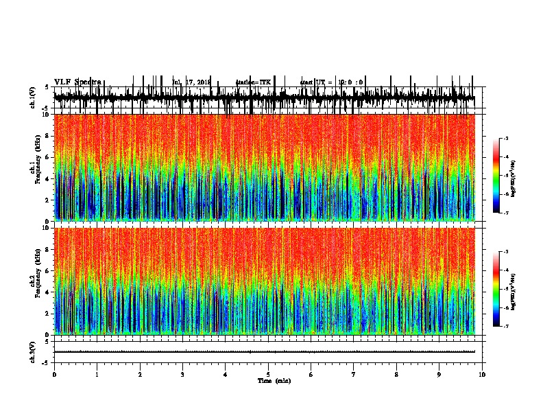This screenshot has width=543, height=420.
Task: Click the ch.2 spectrogram panel
Action: point(265,281)
